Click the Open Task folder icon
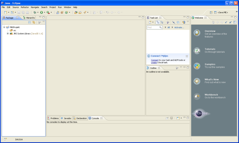 coord(80,13)
